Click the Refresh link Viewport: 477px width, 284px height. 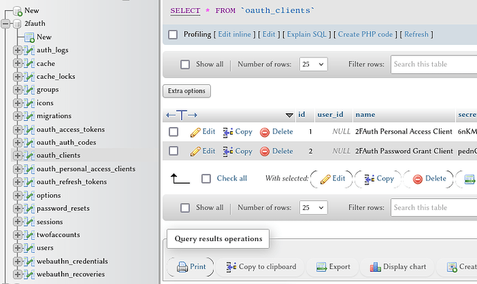[x=416, y=35]
